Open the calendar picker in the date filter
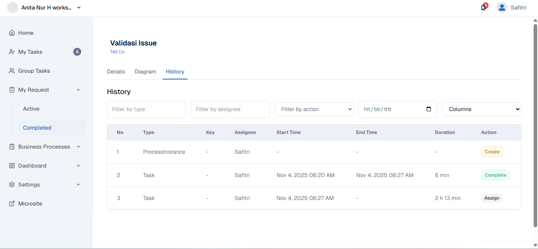Viewport: 538px width, 249px height. (x=429, y=109)
